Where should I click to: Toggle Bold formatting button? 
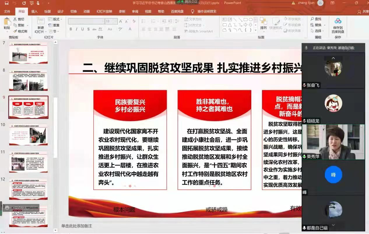pyautogui.click(x=71, y=29)
